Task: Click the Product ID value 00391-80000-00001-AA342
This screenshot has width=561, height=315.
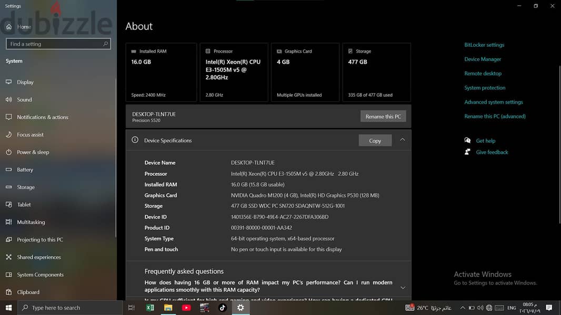Action: (x=261, y=228)
